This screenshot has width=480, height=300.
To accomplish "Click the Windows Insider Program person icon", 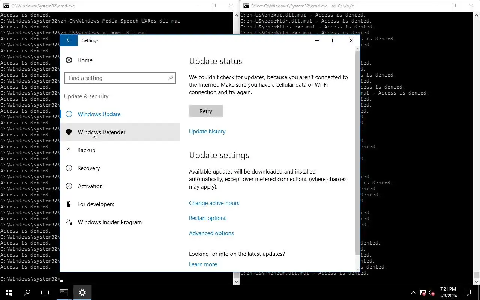I will [69, 222].
